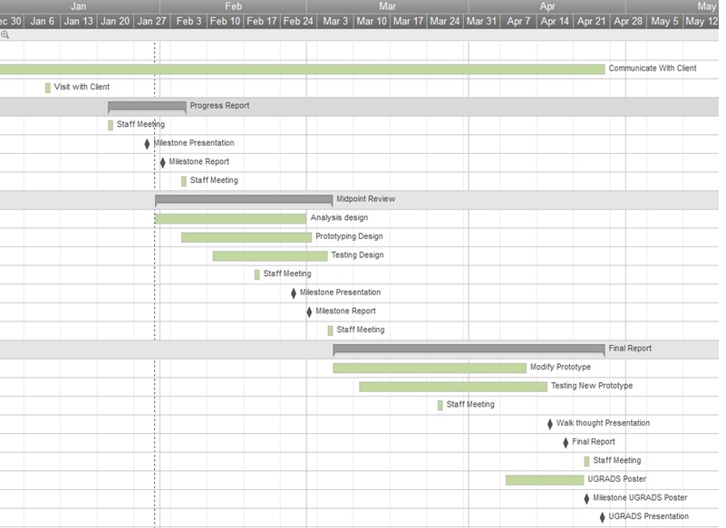The width and height of the screenshot is (726, 528).
Task: Click the Prototyping Design task bar
Action: 246,237
